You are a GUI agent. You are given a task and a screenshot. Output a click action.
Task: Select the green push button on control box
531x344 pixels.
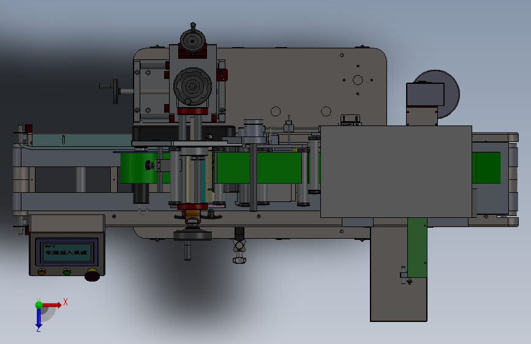tap(67, 272)
